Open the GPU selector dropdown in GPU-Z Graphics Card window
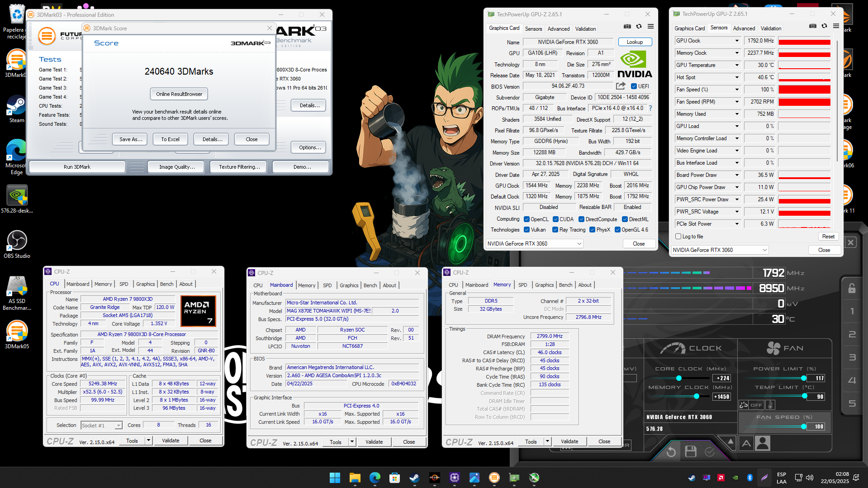Screen dimensions: 868x488 (535, 244)
